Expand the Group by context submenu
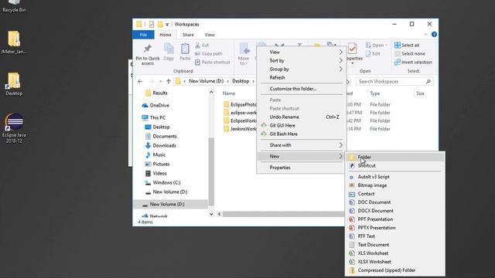Viewport: 495px width, 278px height. 301,69
